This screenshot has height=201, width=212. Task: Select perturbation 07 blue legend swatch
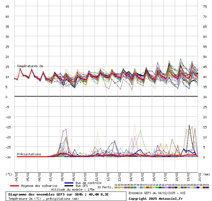click(x=135, y=188)
